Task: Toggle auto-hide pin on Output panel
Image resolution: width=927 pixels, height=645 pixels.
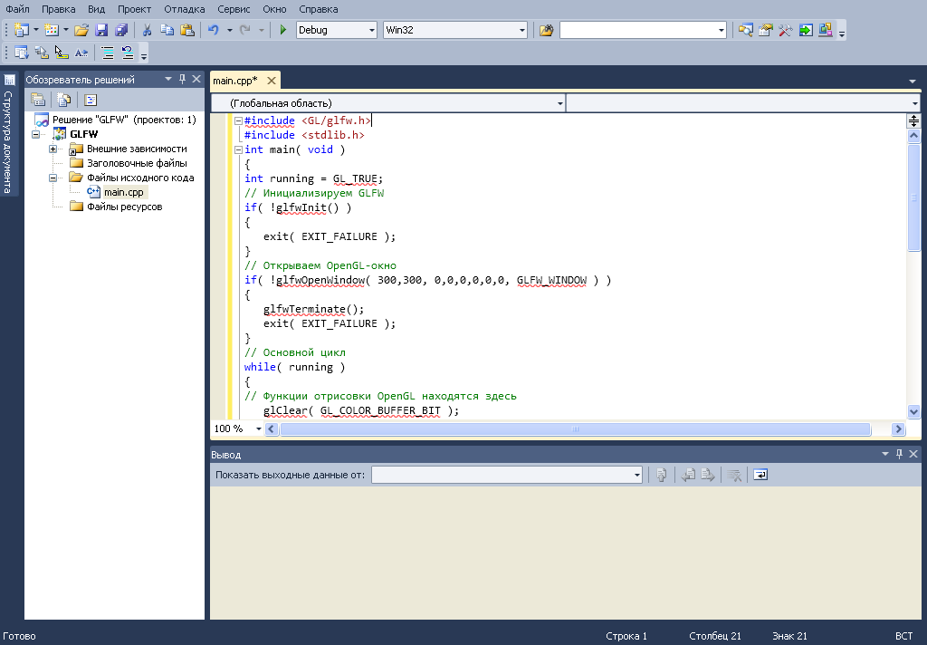Action: point(899,455)
